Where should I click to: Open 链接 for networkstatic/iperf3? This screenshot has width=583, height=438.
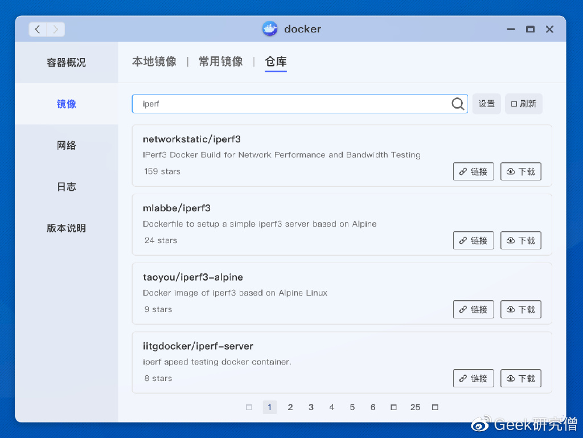pyautogui.click(x=473, y=171)
